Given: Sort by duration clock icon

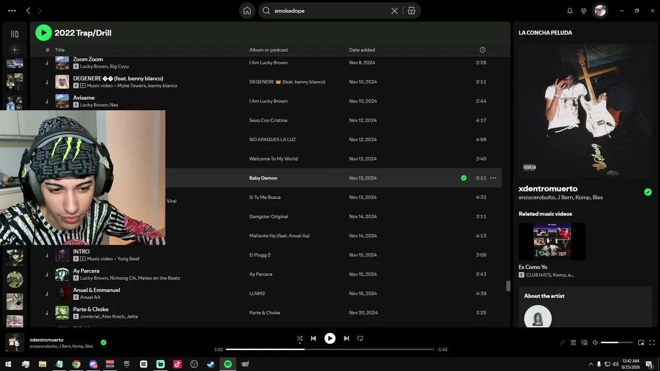Looking at the screenshot, I should [483, 50].
